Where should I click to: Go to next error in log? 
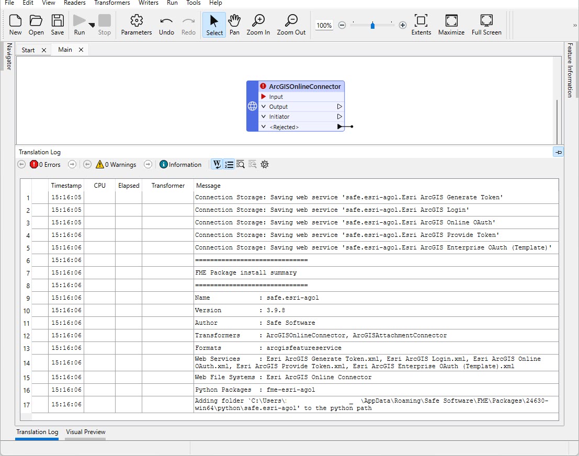[x=72, y=164]
